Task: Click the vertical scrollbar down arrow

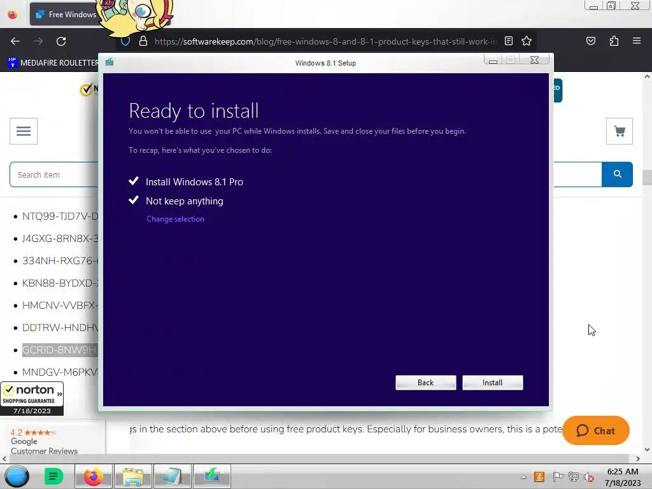Action: tap(647, 449)
